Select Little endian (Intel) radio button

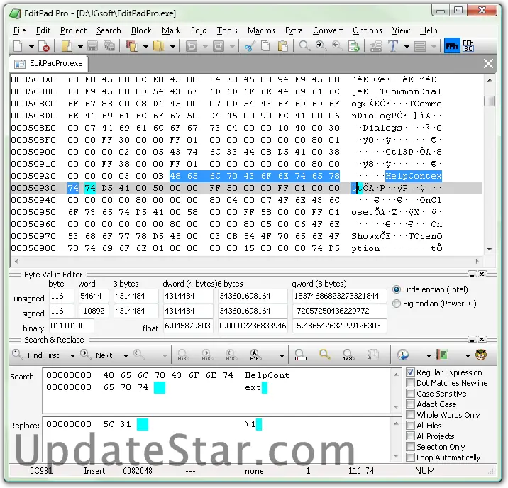click(396, 289)
